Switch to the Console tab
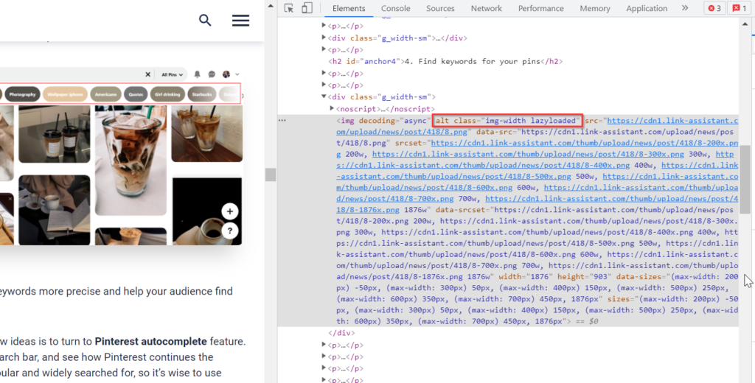The width and height of the screenshot is (755, 383). click(395, 8)
